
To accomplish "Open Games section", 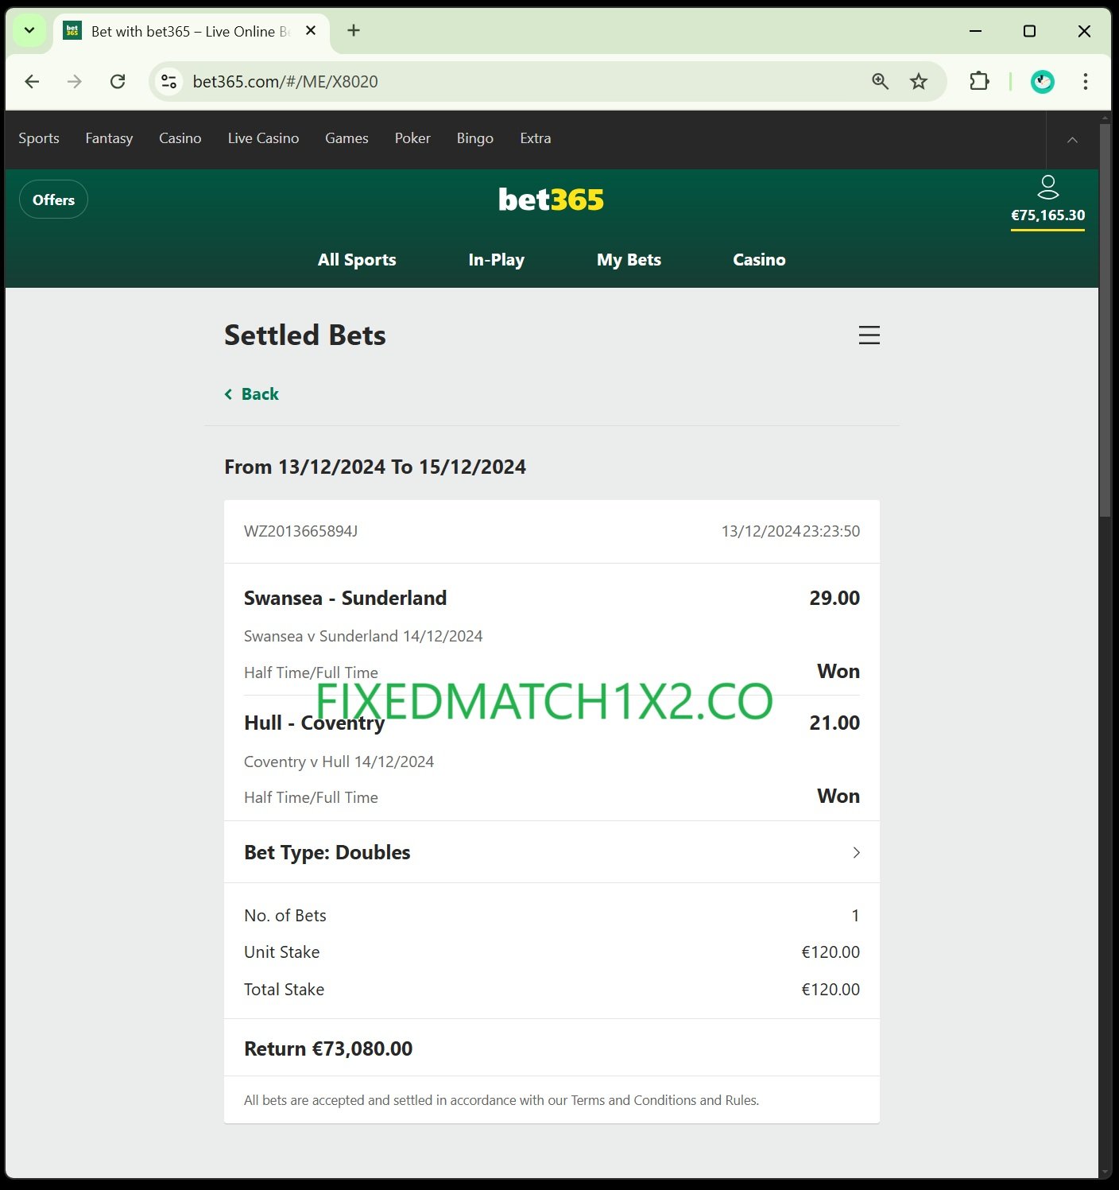I will tap(347, 138).
